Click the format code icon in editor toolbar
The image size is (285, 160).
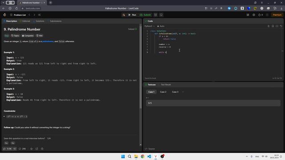(269, 26)
